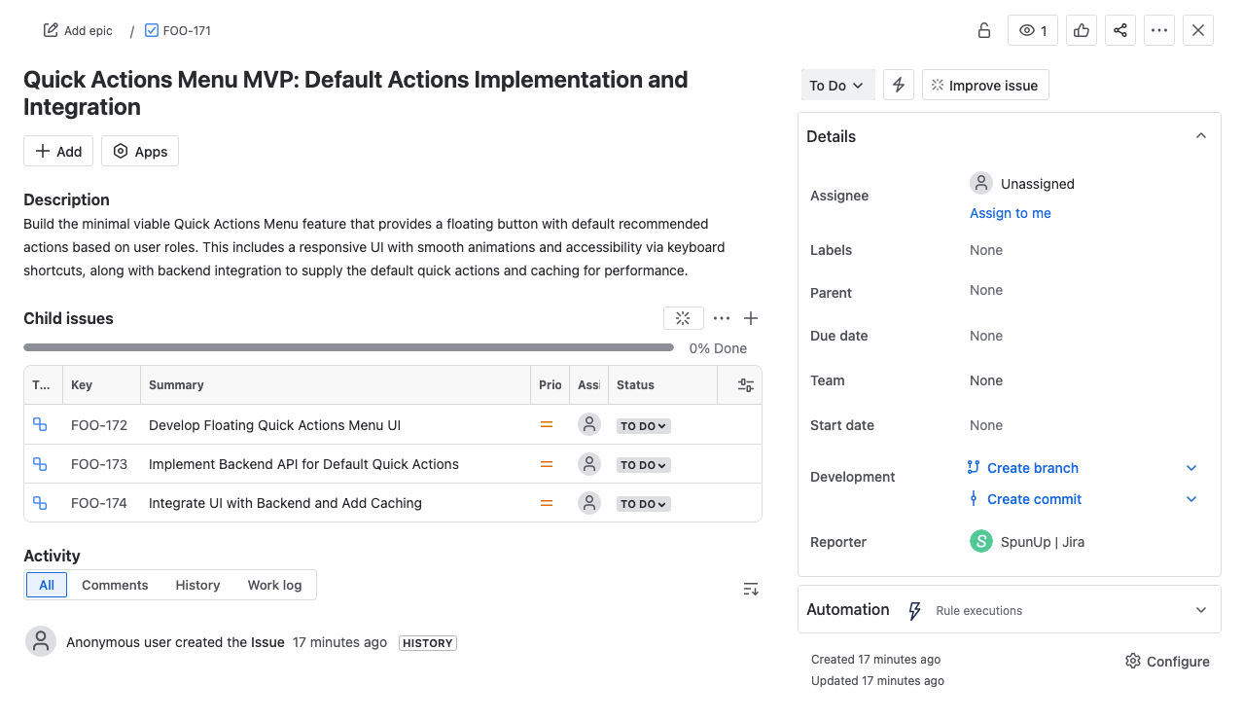Click the Unassigned assignee field
The image size is (1243, 721).
tap(1022, 183)
